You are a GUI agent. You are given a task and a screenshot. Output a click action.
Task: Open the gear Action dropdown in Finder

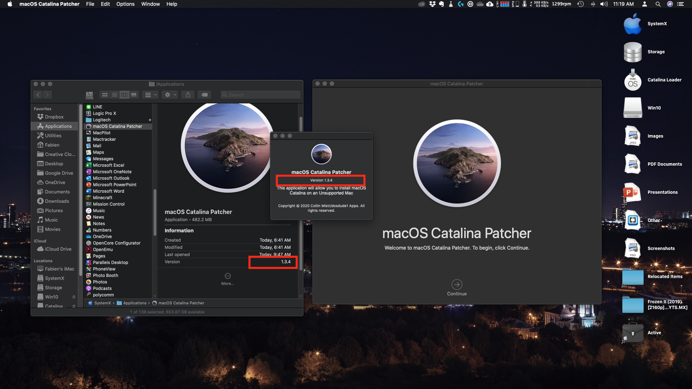pos(170,95)
